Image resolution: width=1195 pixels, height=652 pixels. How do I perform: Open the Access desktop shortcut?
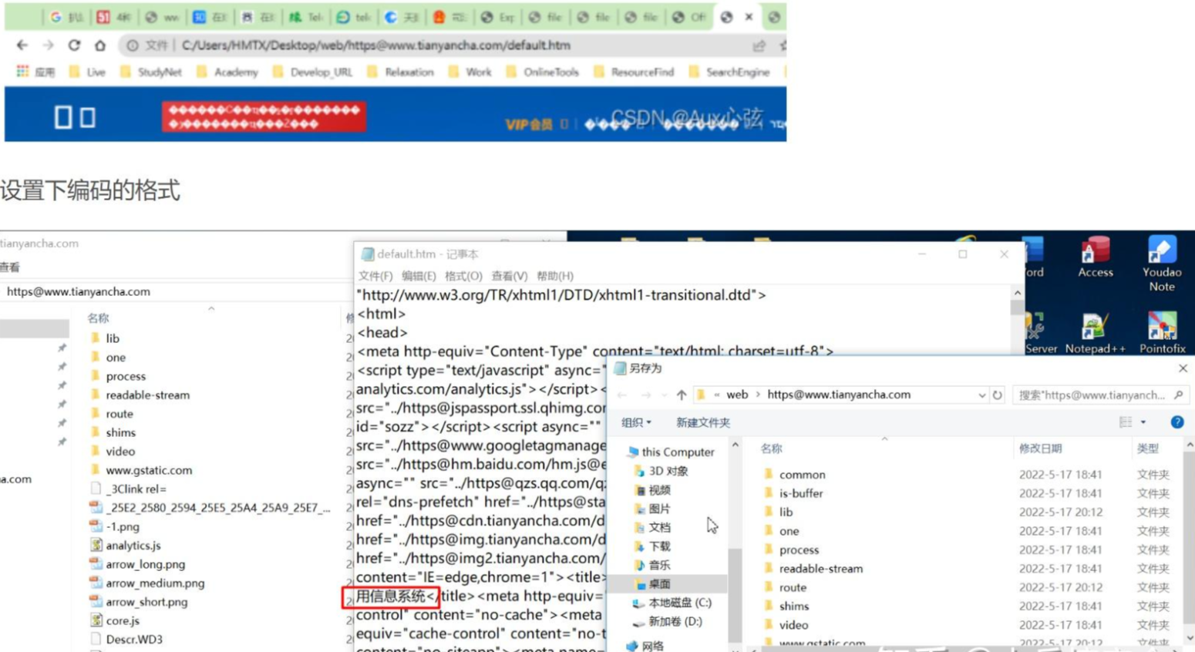tap(1096, 257)
